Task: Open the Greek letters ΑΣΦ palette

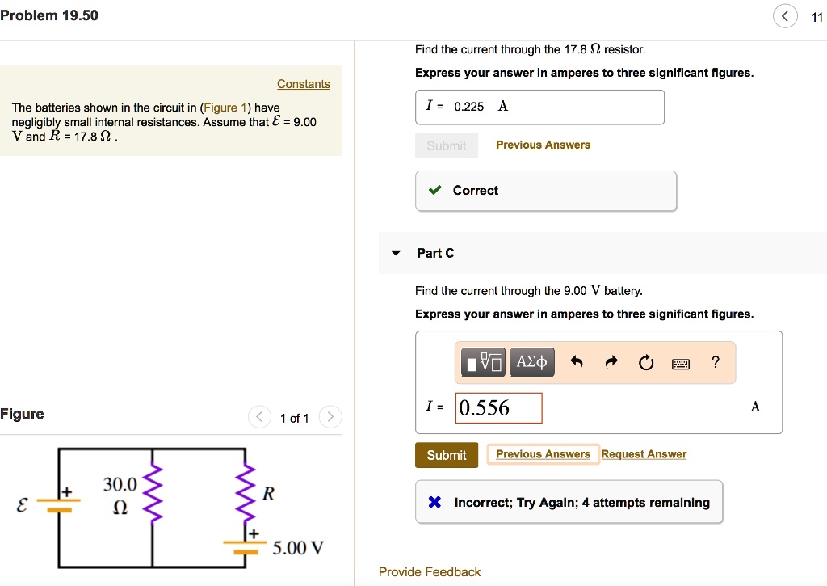Action: (x=532, y=362)
